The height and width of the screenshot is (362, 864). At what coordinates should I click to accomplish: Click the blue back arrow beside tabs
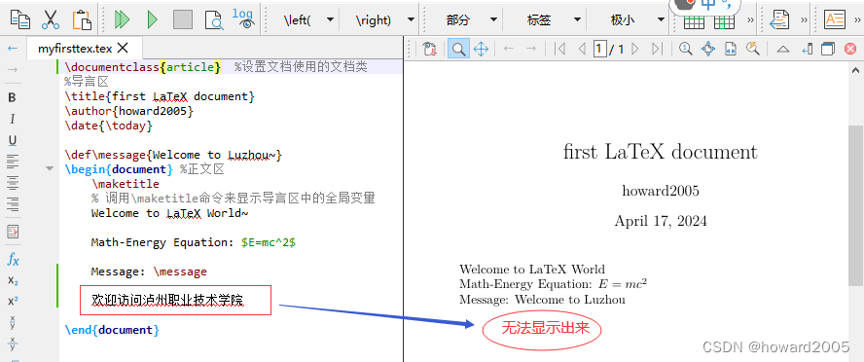coord(12,49)
